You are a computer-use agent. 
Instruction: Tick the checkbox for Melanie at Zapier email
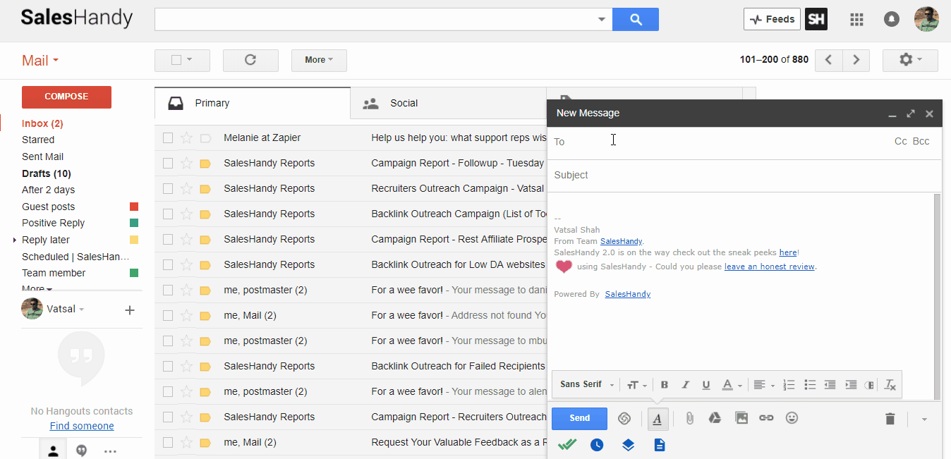tap(168, 137)
